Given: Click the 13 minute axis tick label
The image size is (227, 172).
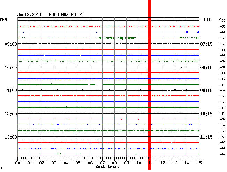Looking at the screenshot, I should click(x=175, y=163).
